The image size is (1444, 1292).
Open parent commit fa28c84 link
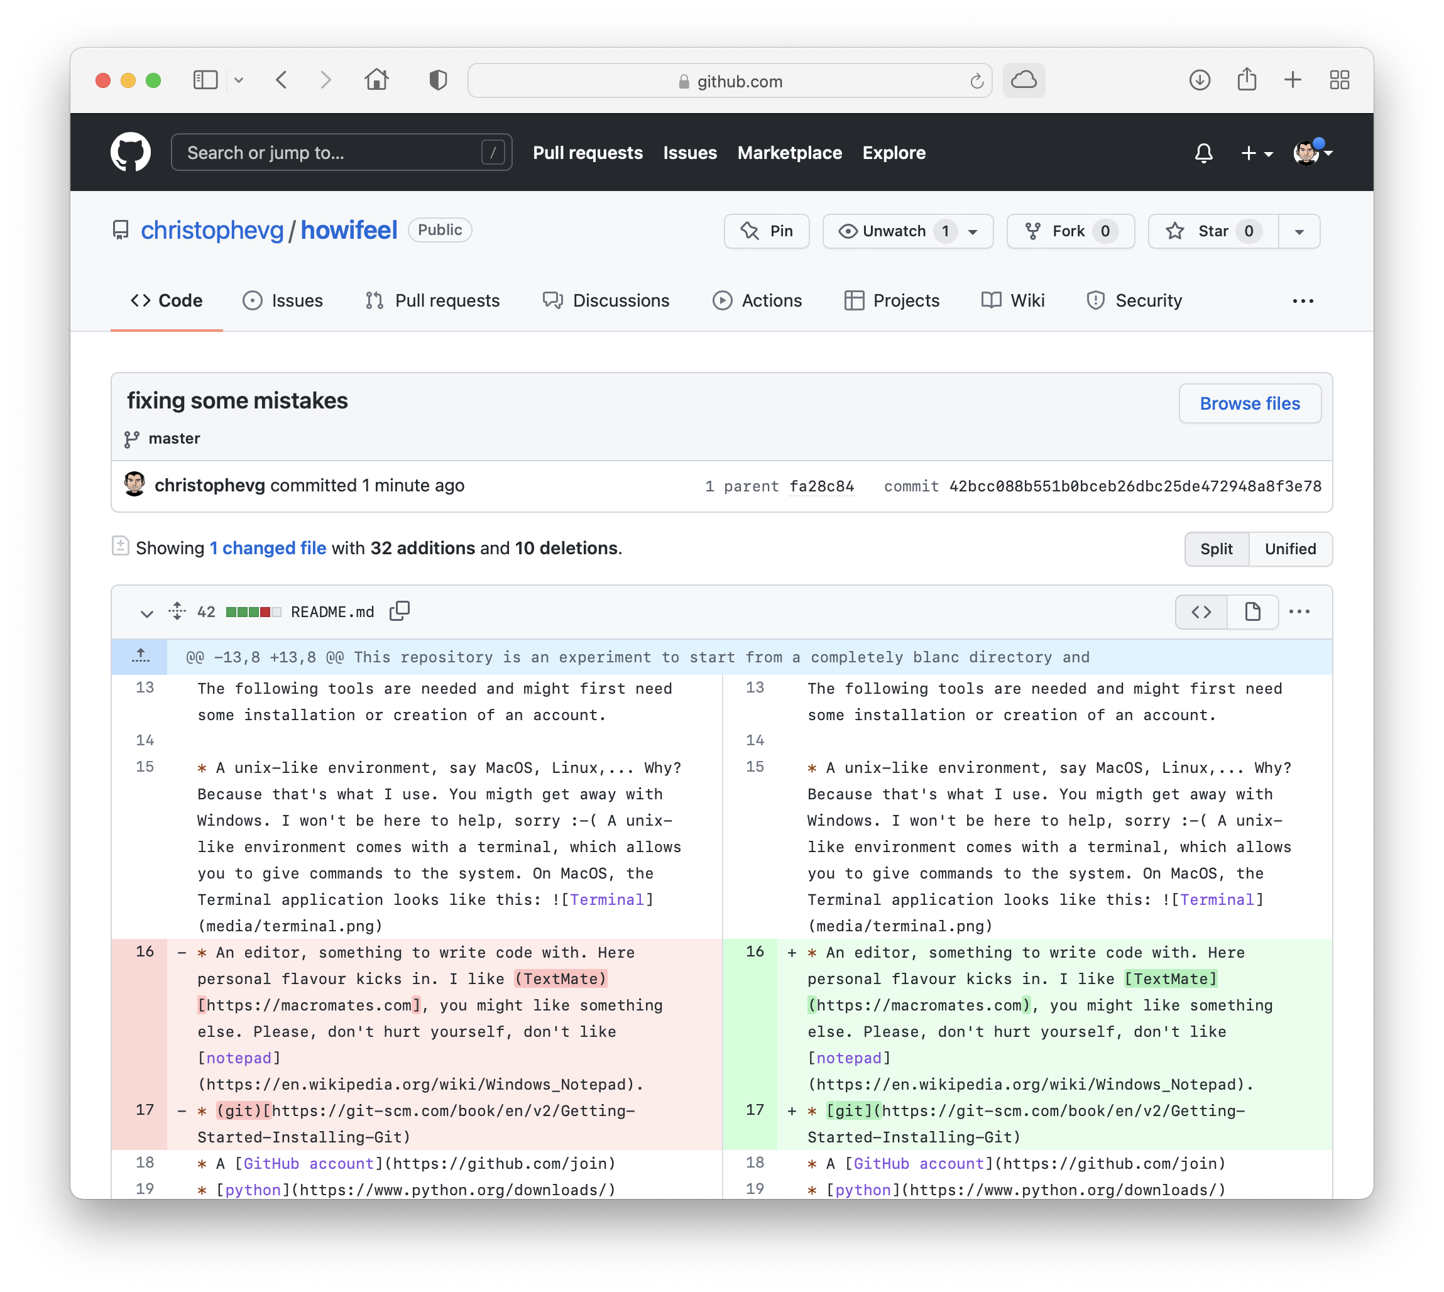821,486
